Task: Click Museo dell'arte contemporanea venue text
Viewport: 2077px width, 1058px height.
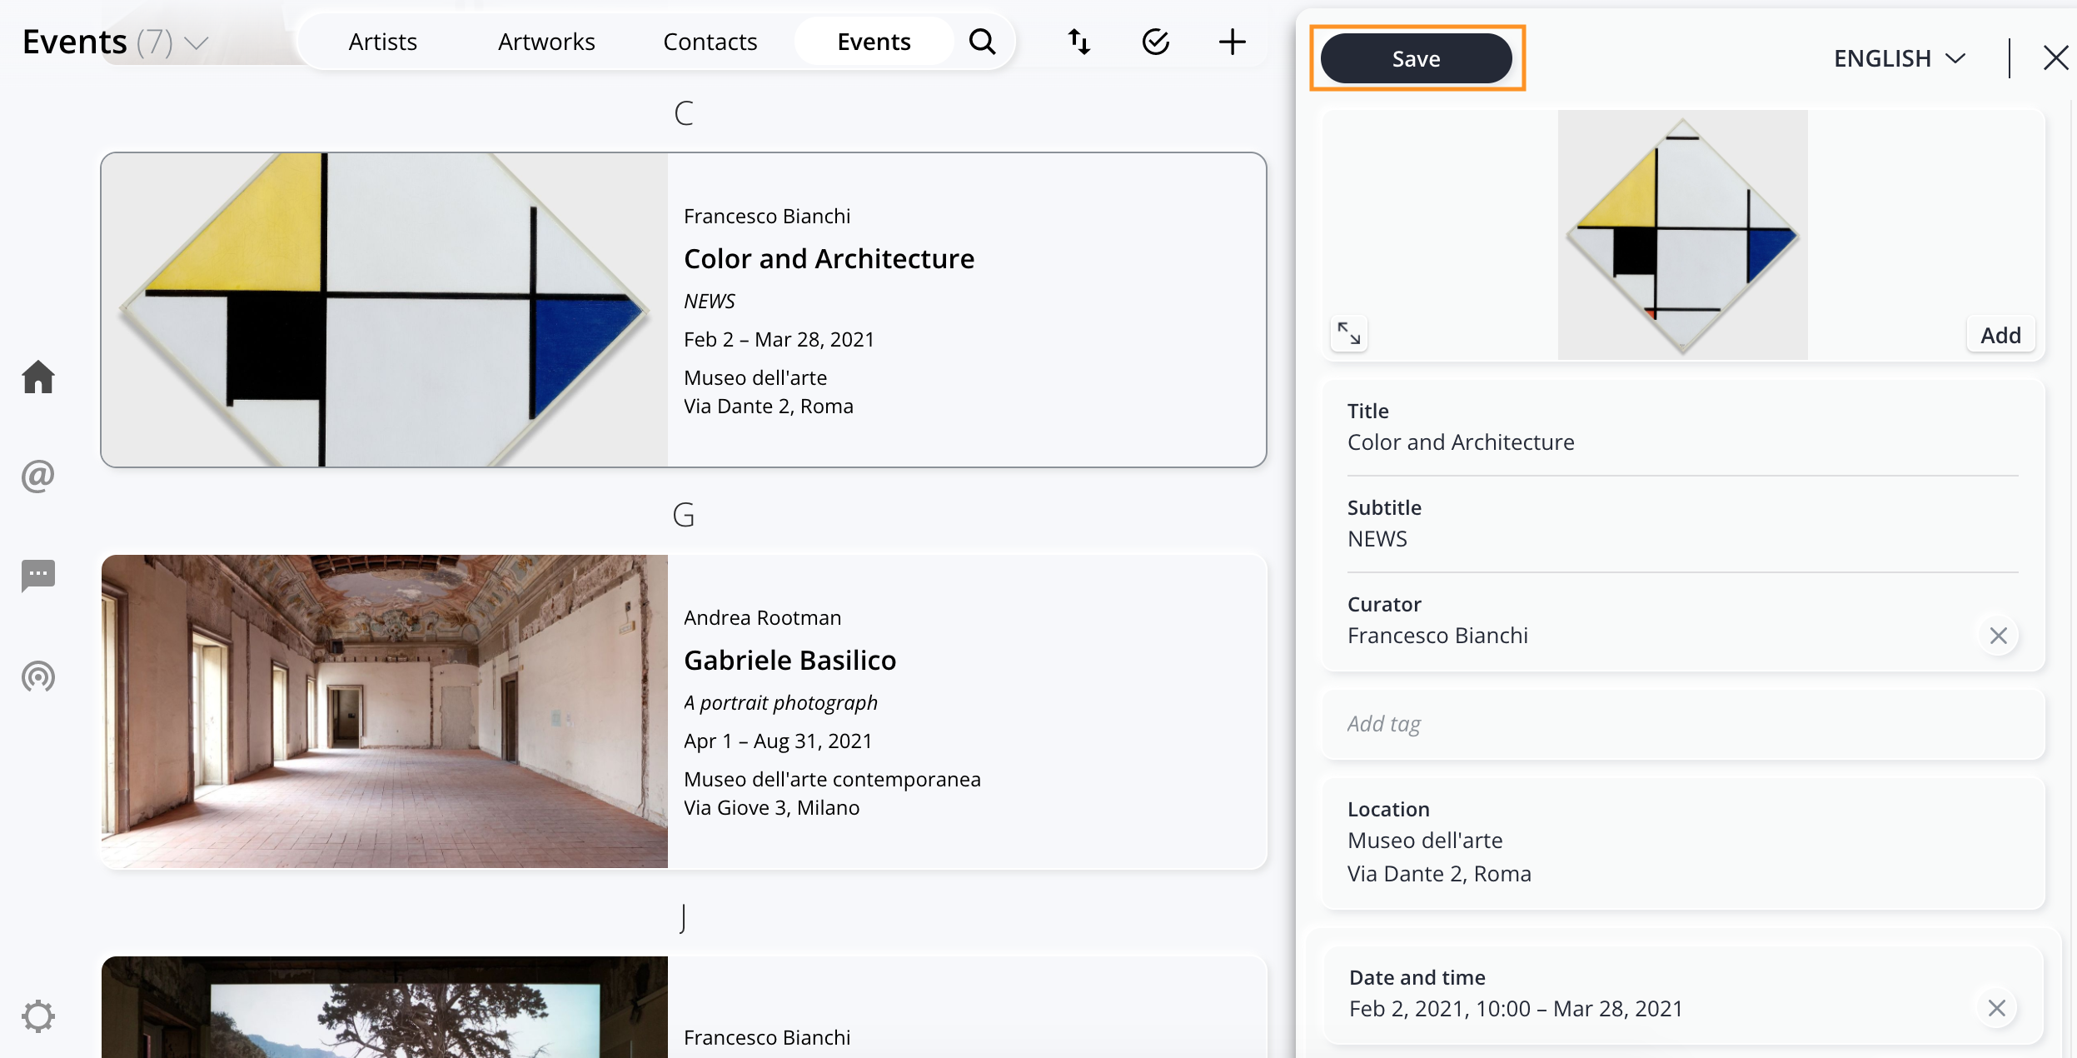Action: (x=832, y=780)
